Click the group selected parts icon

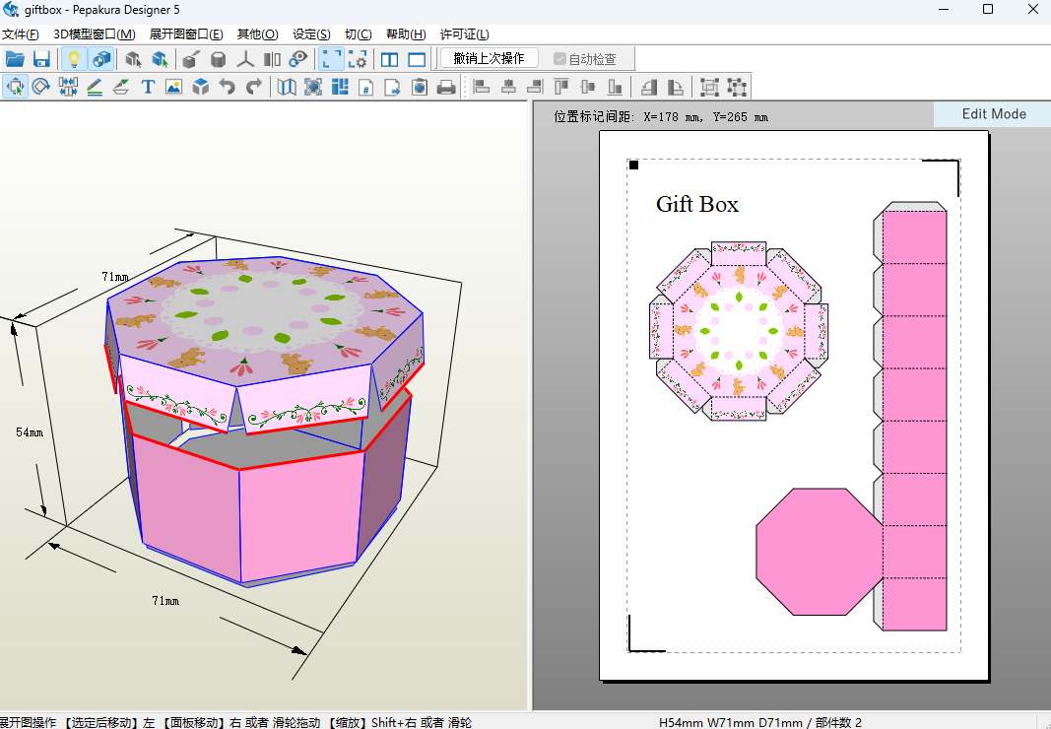click(x=709, y=87)
